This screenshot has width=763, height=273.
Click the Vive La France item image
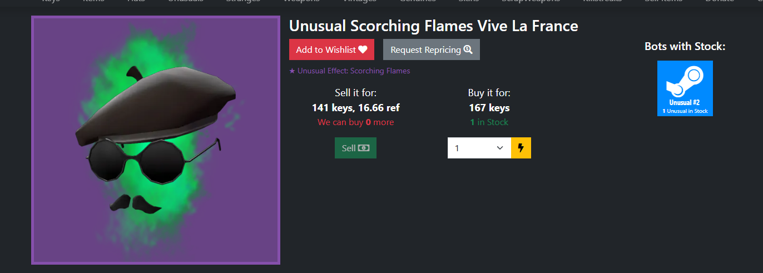[156, 140]
